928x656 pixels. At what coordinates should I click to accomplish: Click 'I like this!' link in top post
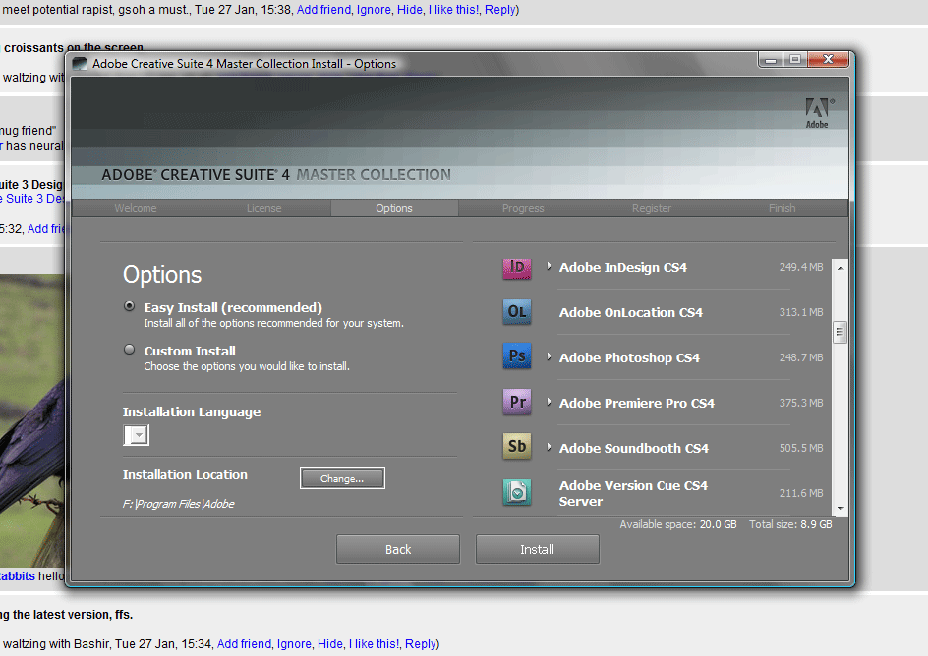pos(454,10)
